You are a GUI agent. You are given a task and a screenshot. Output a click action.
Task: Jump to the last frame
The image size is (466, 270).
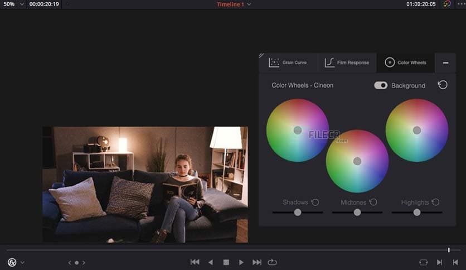tap(257, 262)
